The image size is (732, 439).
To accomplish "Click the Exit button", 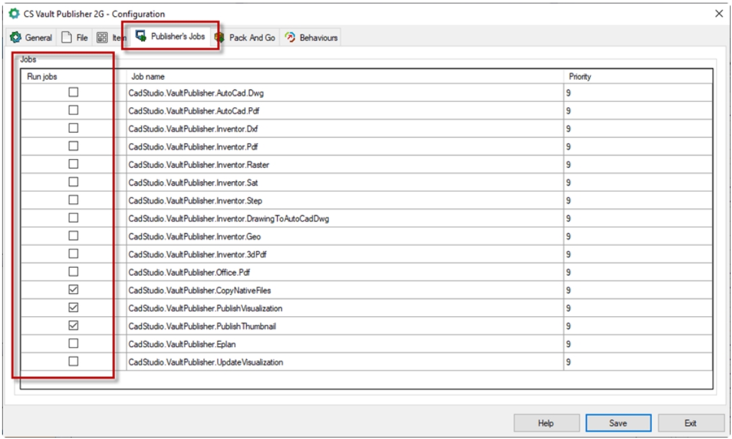I will [x=690, y=423].
